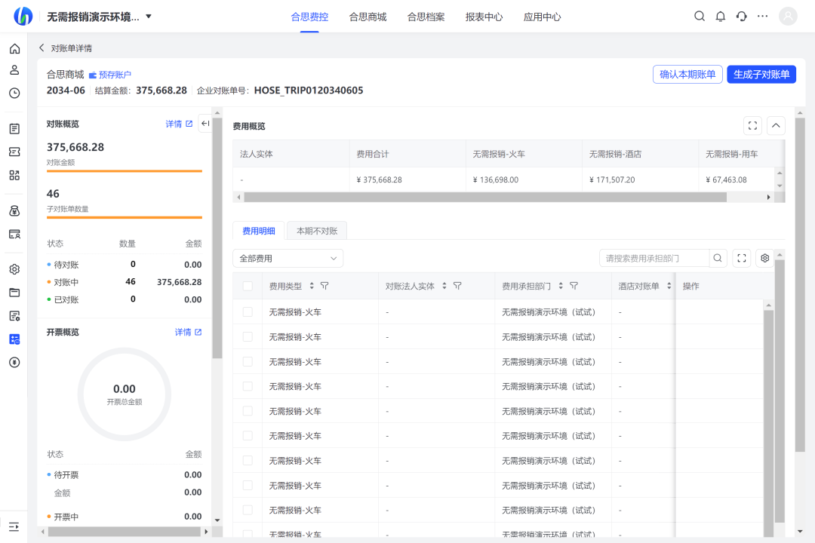The height and width of the screenshot is (543, 815).
Task: Click the 0.00 开票总金额 circle value
Action: coord(125,388)
